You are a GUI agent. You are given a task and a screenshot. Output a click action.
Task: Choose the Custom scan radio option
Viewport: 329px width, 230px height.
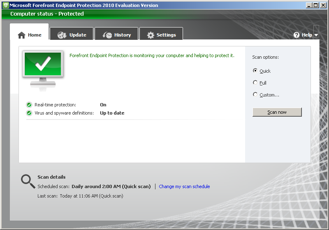[255, 94]
